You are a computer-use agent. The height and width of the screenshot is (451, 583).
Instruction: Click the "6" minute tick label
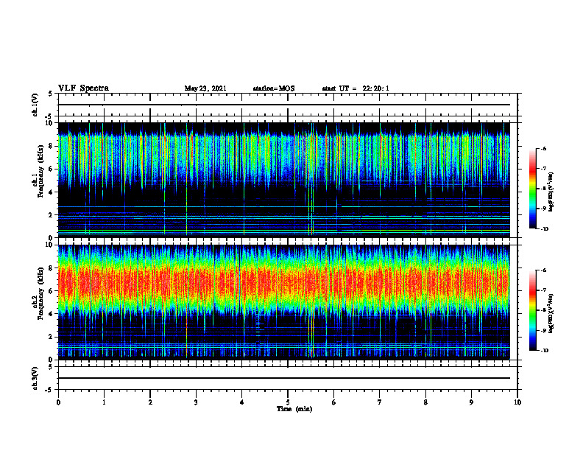(334, 402)
